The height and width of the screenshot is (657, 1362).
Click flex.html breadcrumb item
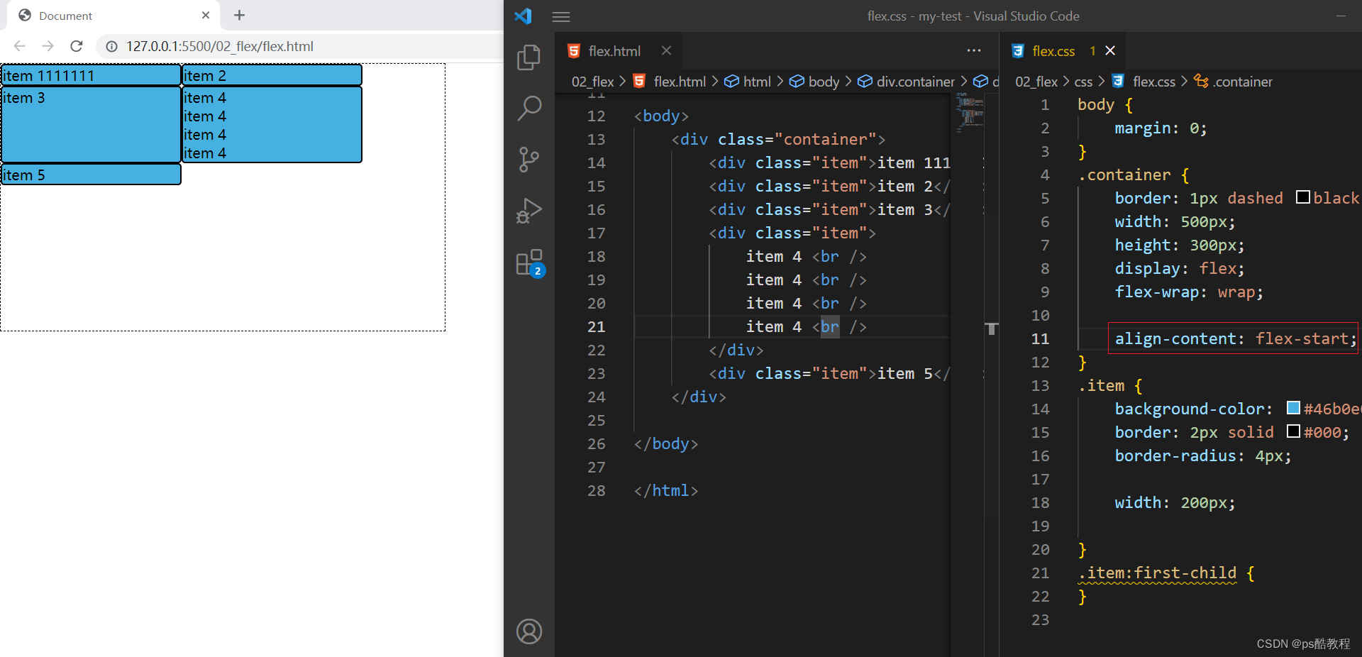click(x=680, y=82)
